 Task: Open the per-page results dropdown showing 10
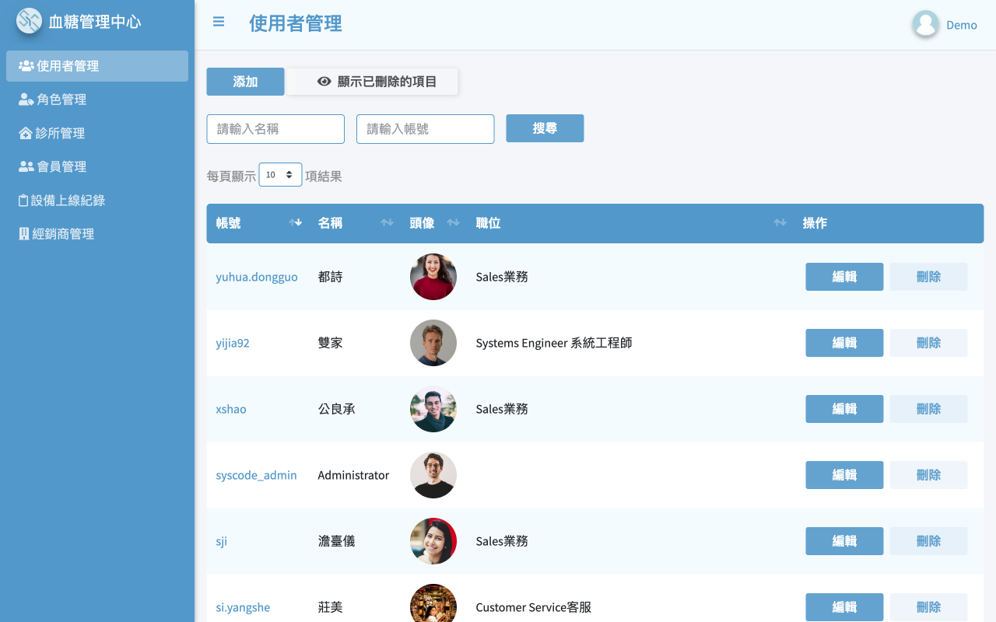click(280, 174)
